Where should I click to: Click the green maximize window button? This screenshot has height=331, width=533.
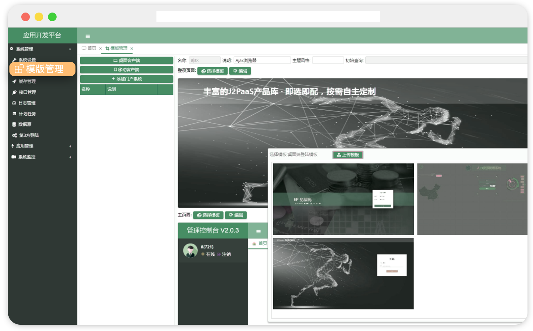pos(52,17)
